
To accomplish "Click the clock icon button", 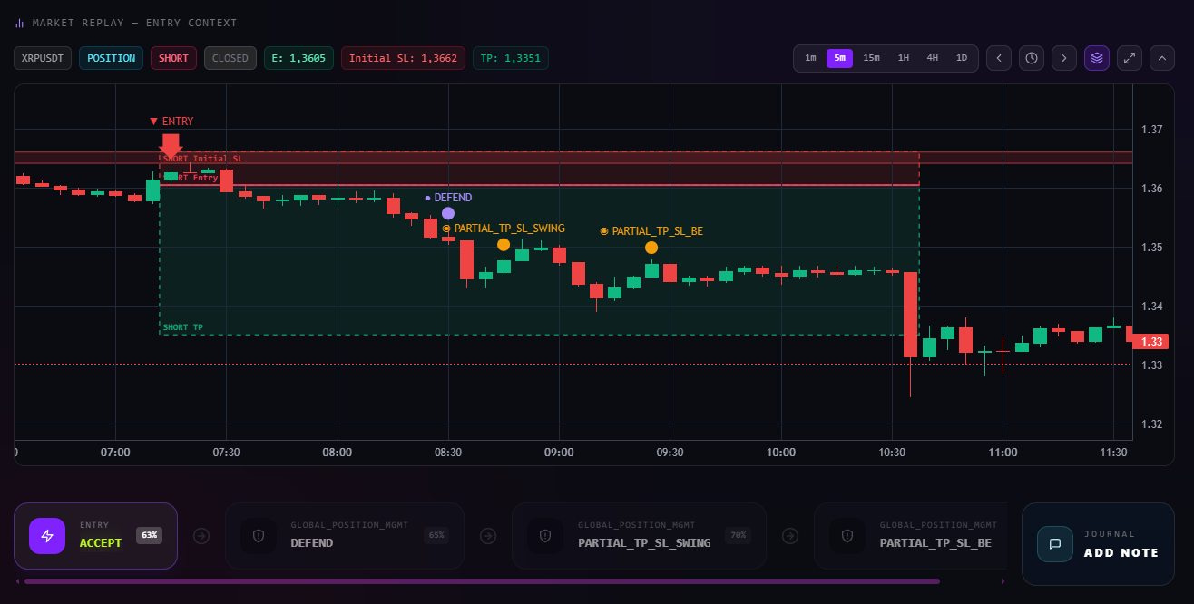I will click(x=1031, y=58).
